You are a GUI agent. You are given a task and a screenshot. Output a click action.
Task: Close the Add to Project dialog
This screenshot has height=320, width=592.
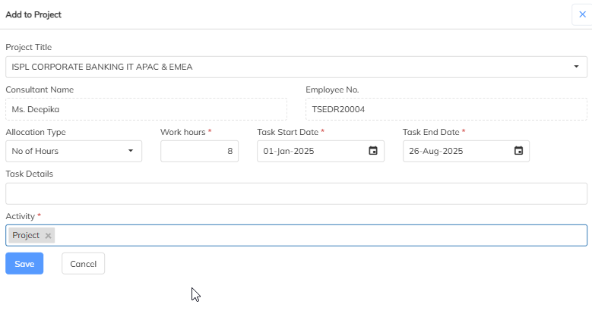582,14
